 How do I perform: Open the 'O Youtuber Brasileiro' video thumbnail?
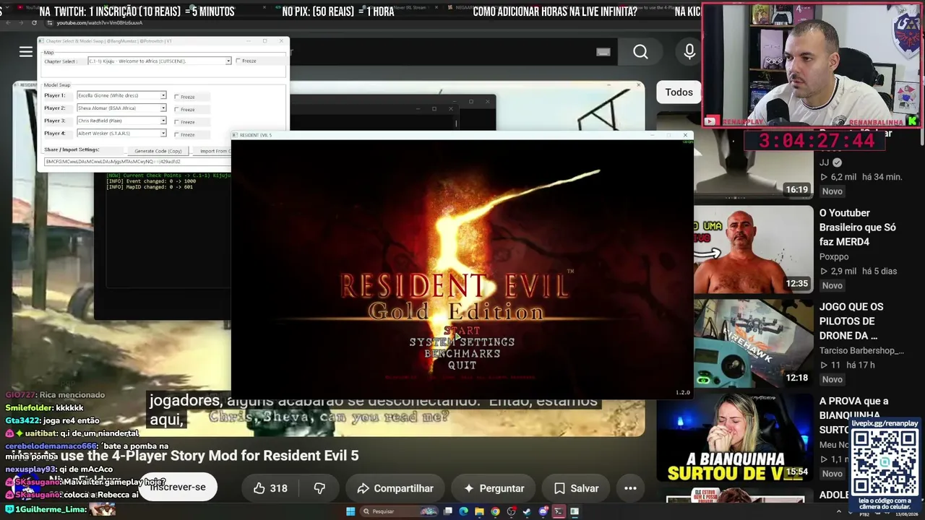click(754, 249)
